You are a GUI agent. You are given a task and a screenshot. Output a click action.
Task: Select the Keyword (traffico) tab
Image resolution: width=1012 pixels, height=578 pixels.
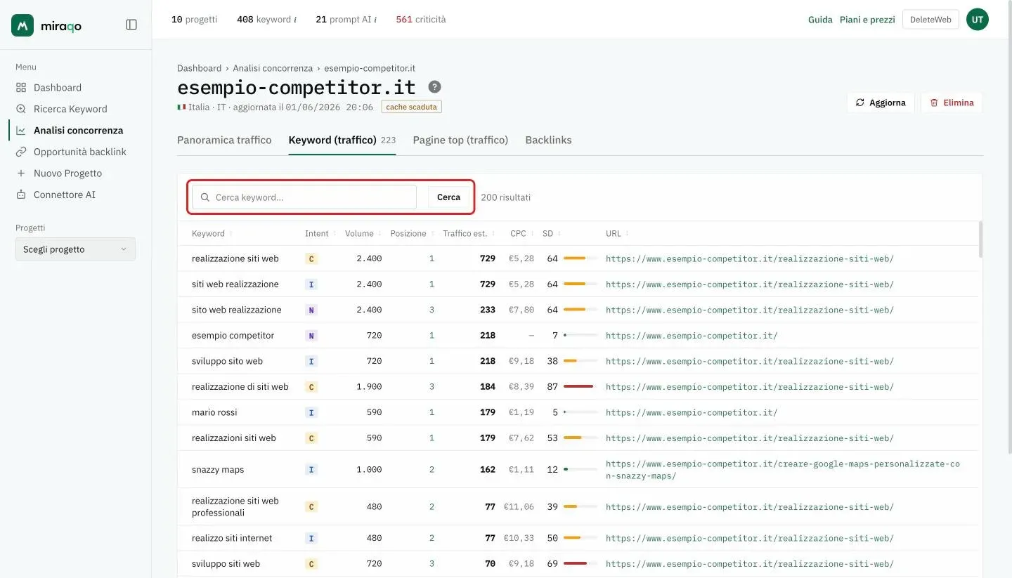coord(342,140)
